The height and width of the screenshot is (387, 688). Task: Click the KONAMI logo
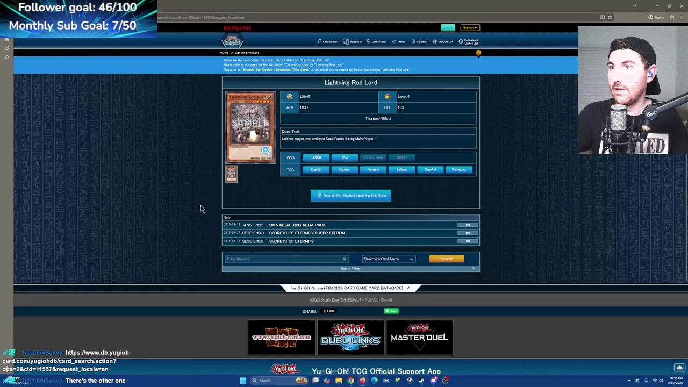click(x=237, y=28)
